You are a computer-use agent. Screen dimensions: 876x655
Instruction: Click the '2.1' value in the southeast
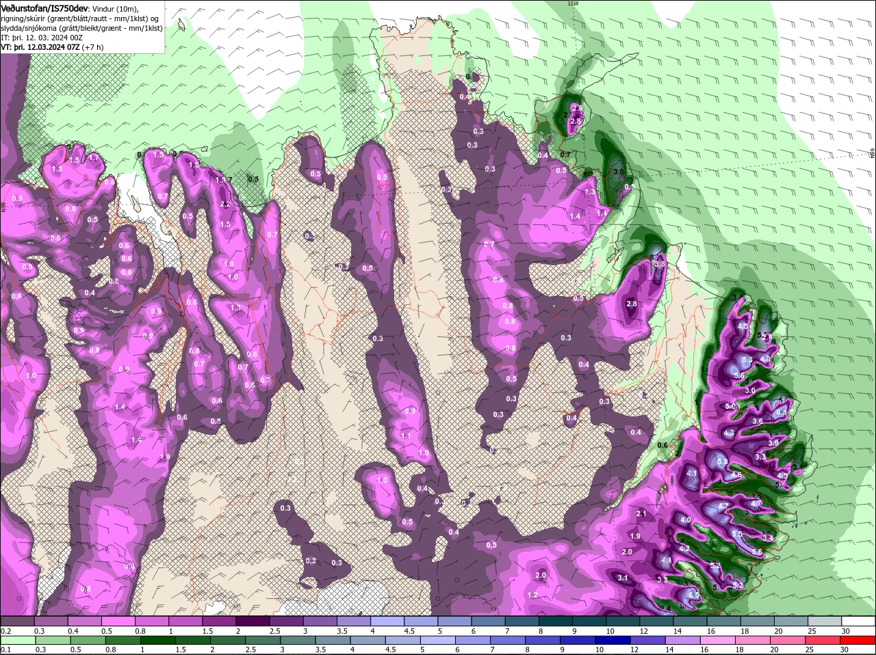pyautogui.click(x=641, y=513)
